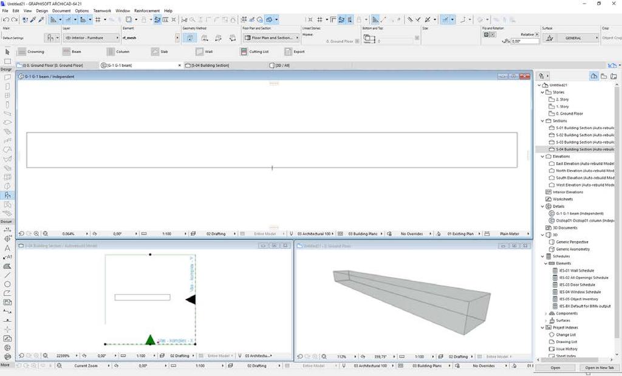Click rotation angle input field
This screenshot has width=622, height=376.
coord(525,41)
